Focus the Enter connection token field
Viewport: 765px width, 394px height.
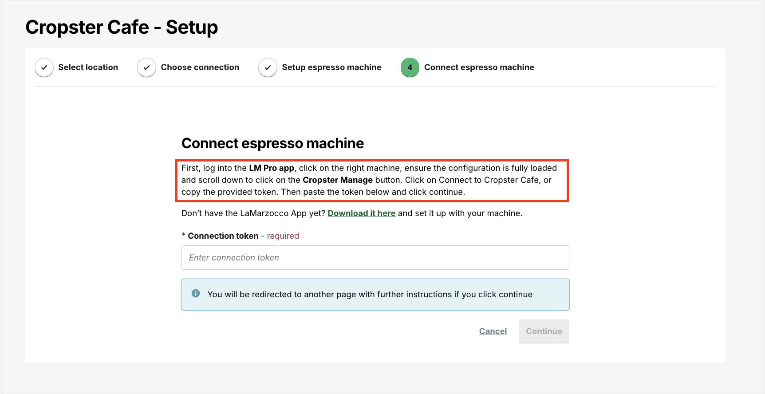375,258
